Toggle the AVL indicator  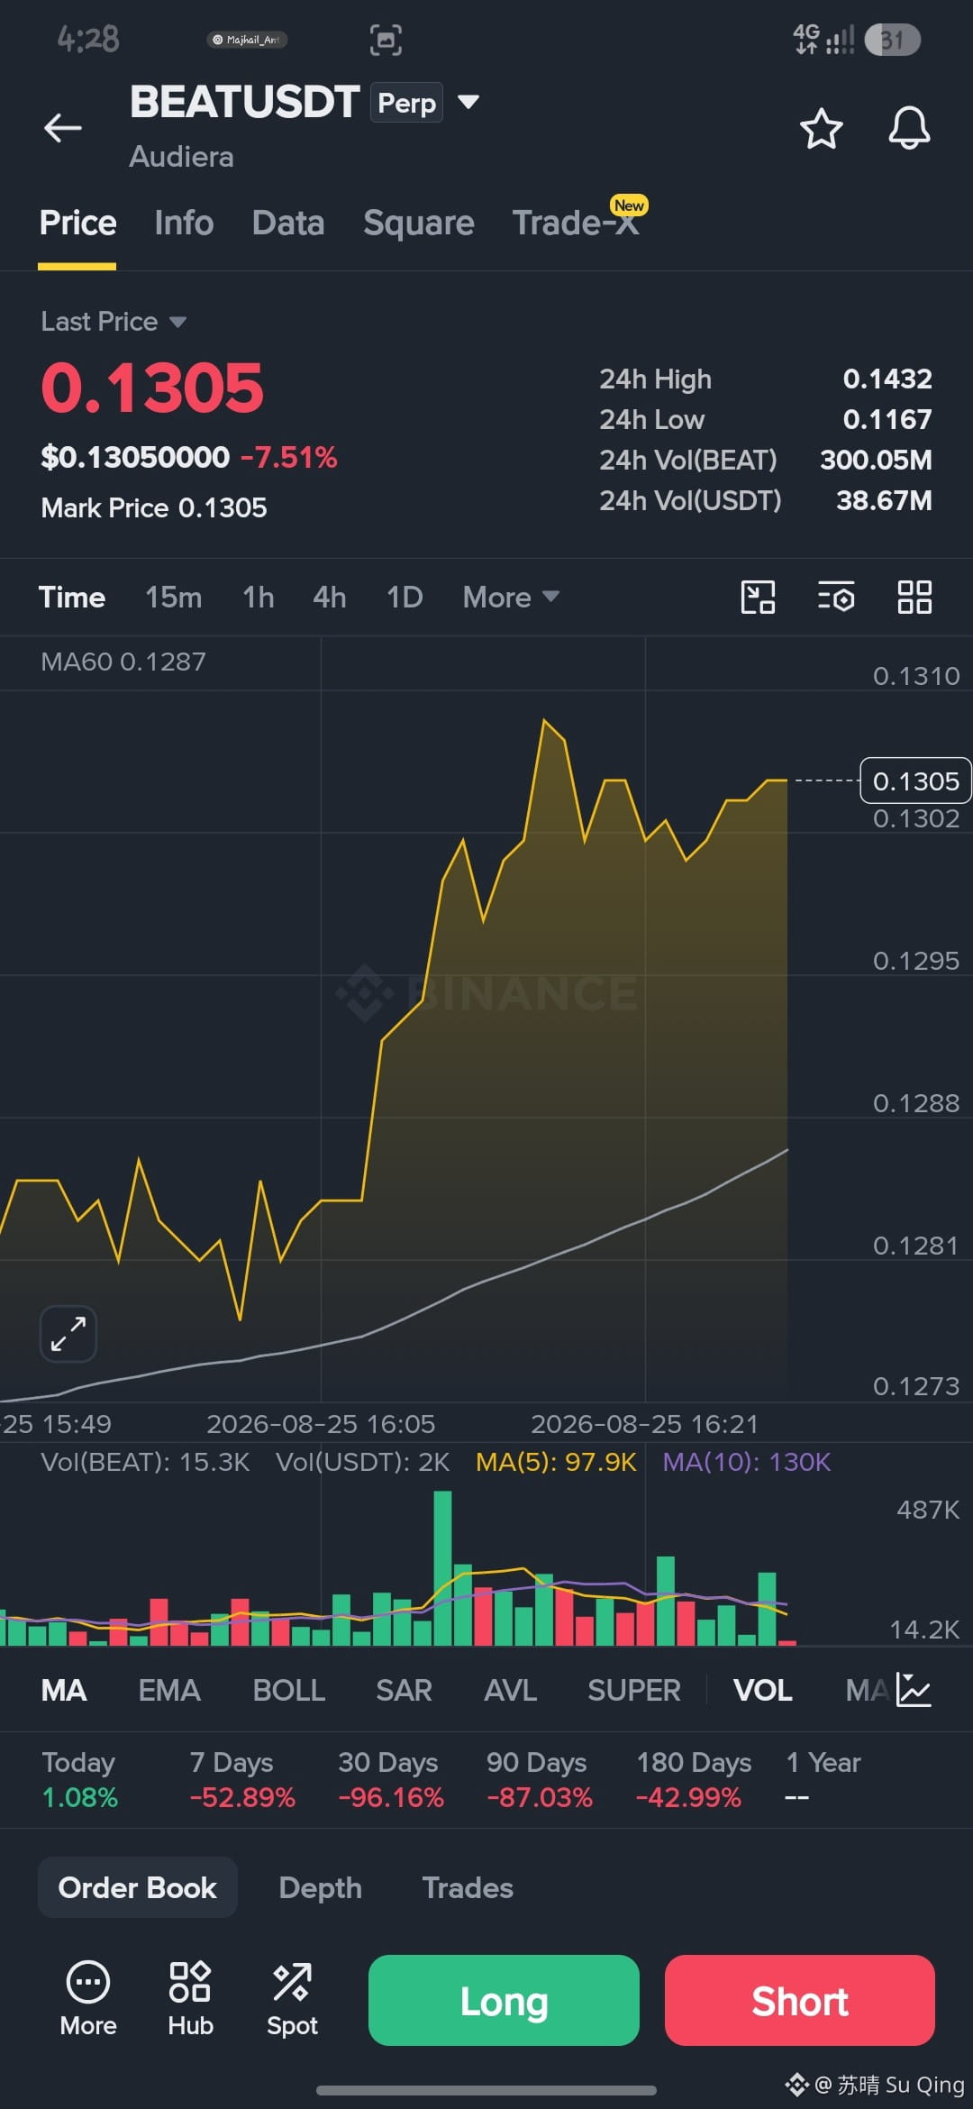[x=511, y=1690]
